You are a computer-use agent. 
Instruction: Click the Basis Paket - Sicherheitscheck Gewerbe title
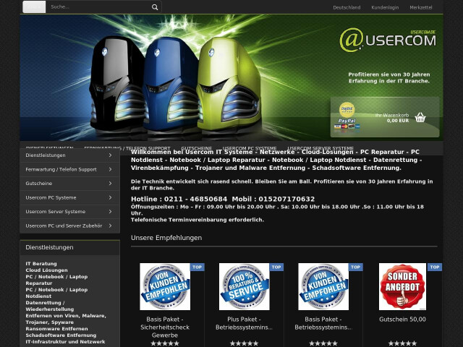tap(165, 327)
